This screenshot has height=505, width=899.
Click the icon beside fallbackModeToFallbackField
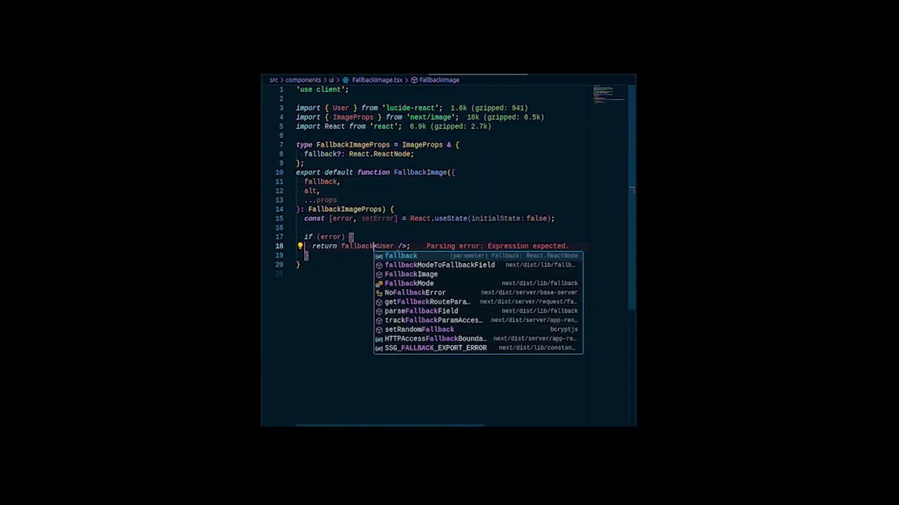(x=379, y=265)
